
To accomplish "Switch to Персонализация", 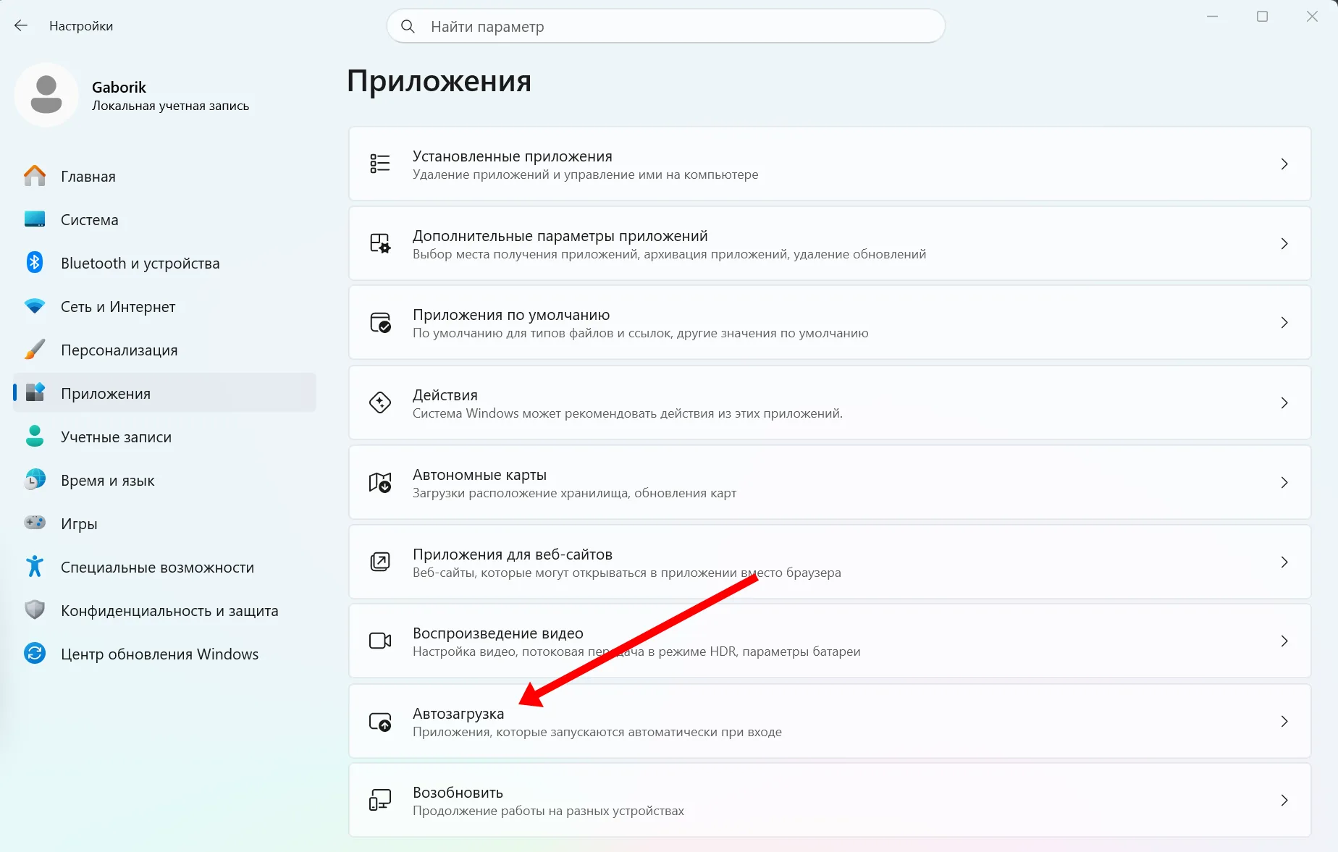I will point(164,350).
